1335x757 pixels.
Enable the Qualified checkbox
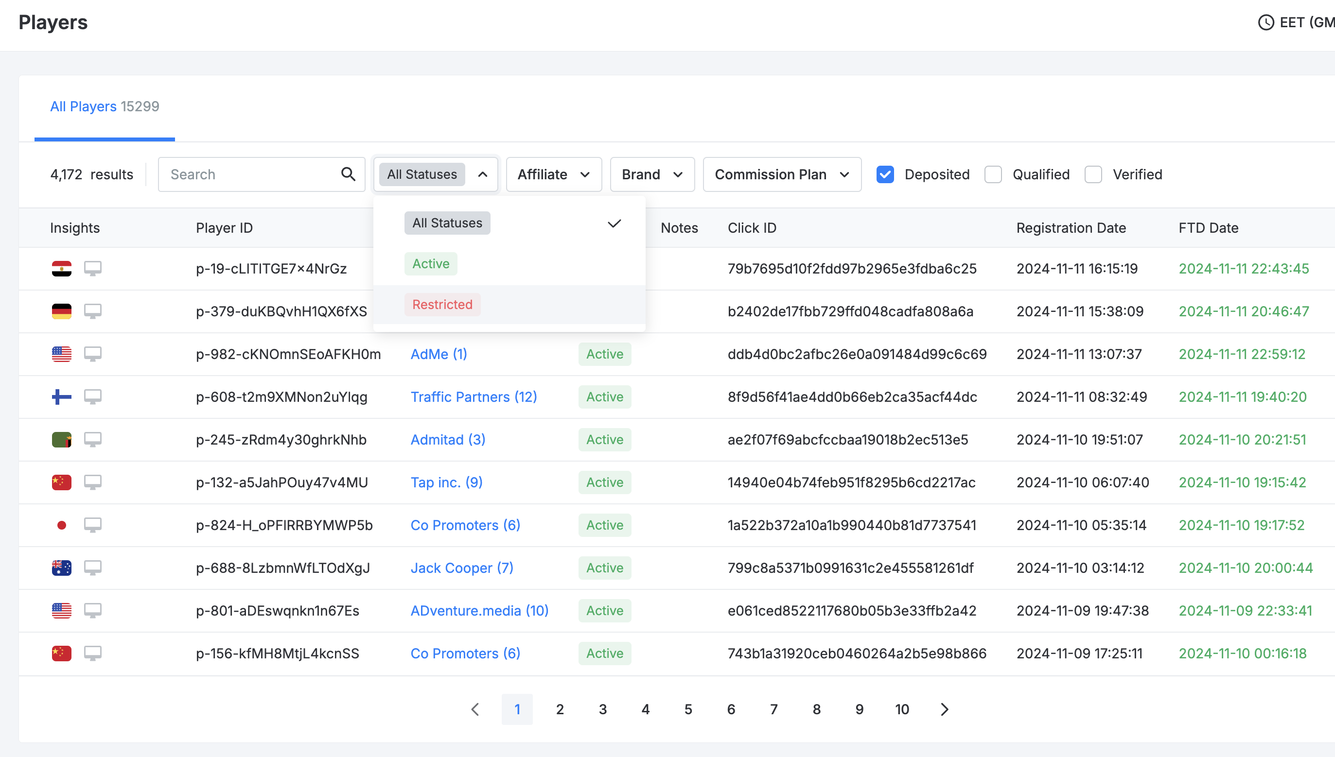pos(993,174)
